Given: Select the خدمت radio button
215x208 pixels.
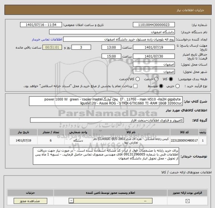Looking at the screenshot, I should coord(156,79).
